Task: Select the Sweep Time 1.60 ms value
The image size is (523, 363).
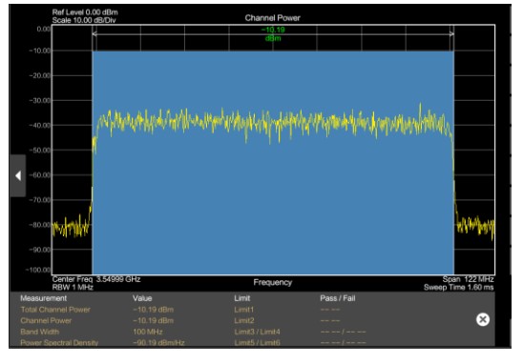Action: [x=459, y=287]
